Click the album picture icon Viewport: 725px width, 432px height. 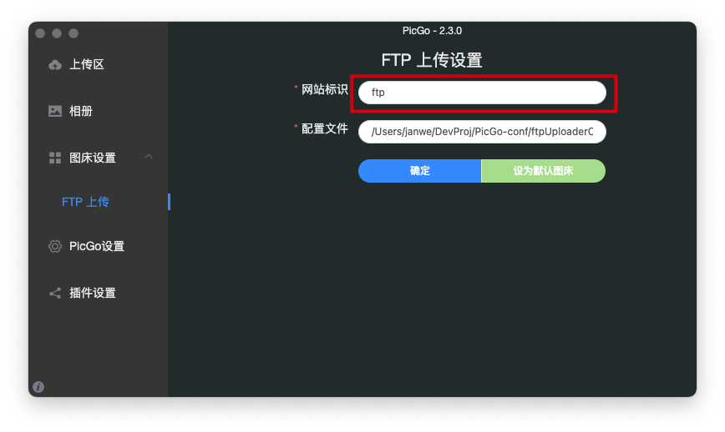(x=55, y=111)
